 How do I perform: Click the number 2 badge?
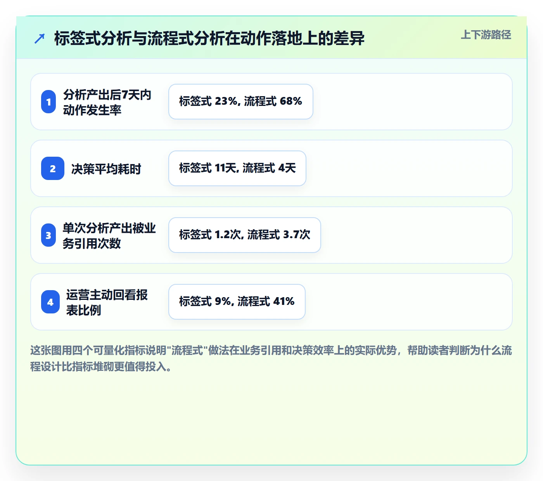(53, 168)
